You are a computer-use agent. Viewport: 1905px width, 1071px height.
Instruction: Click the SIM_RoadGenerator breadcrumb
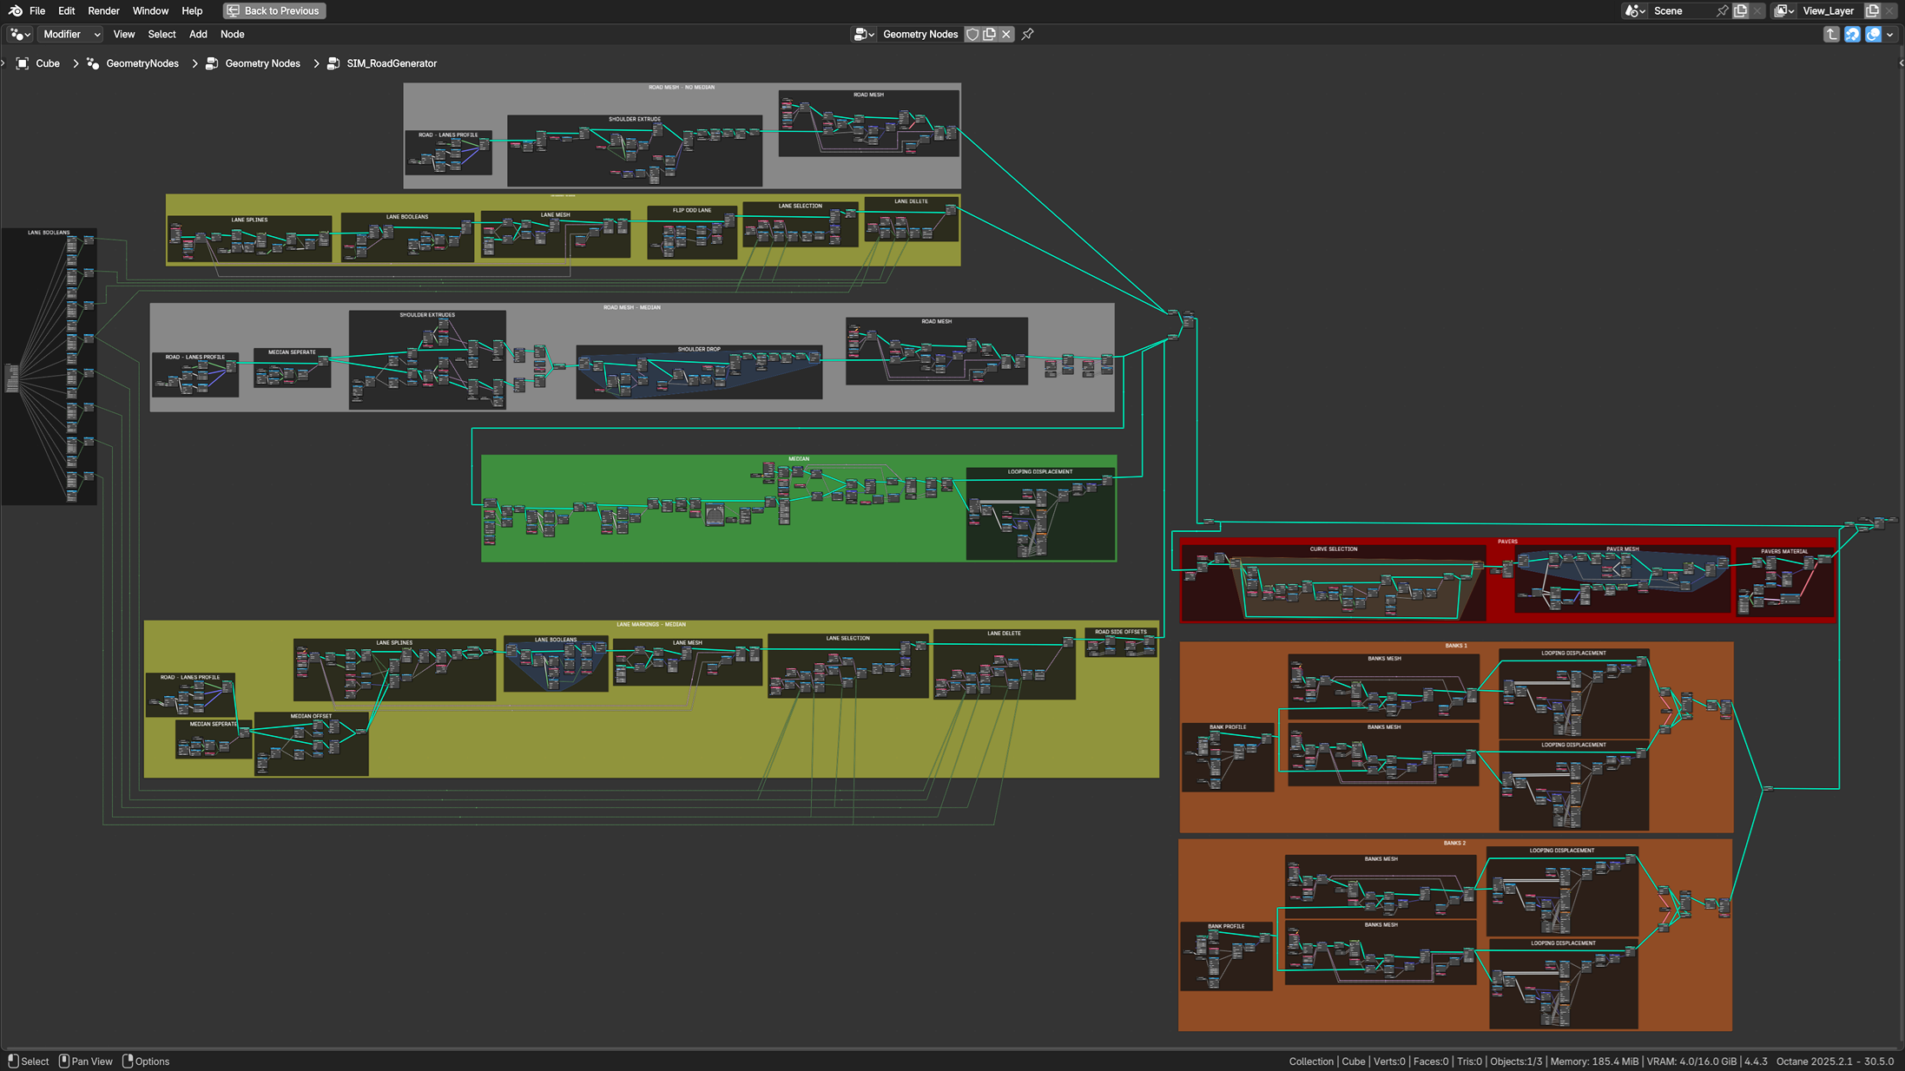391,63
